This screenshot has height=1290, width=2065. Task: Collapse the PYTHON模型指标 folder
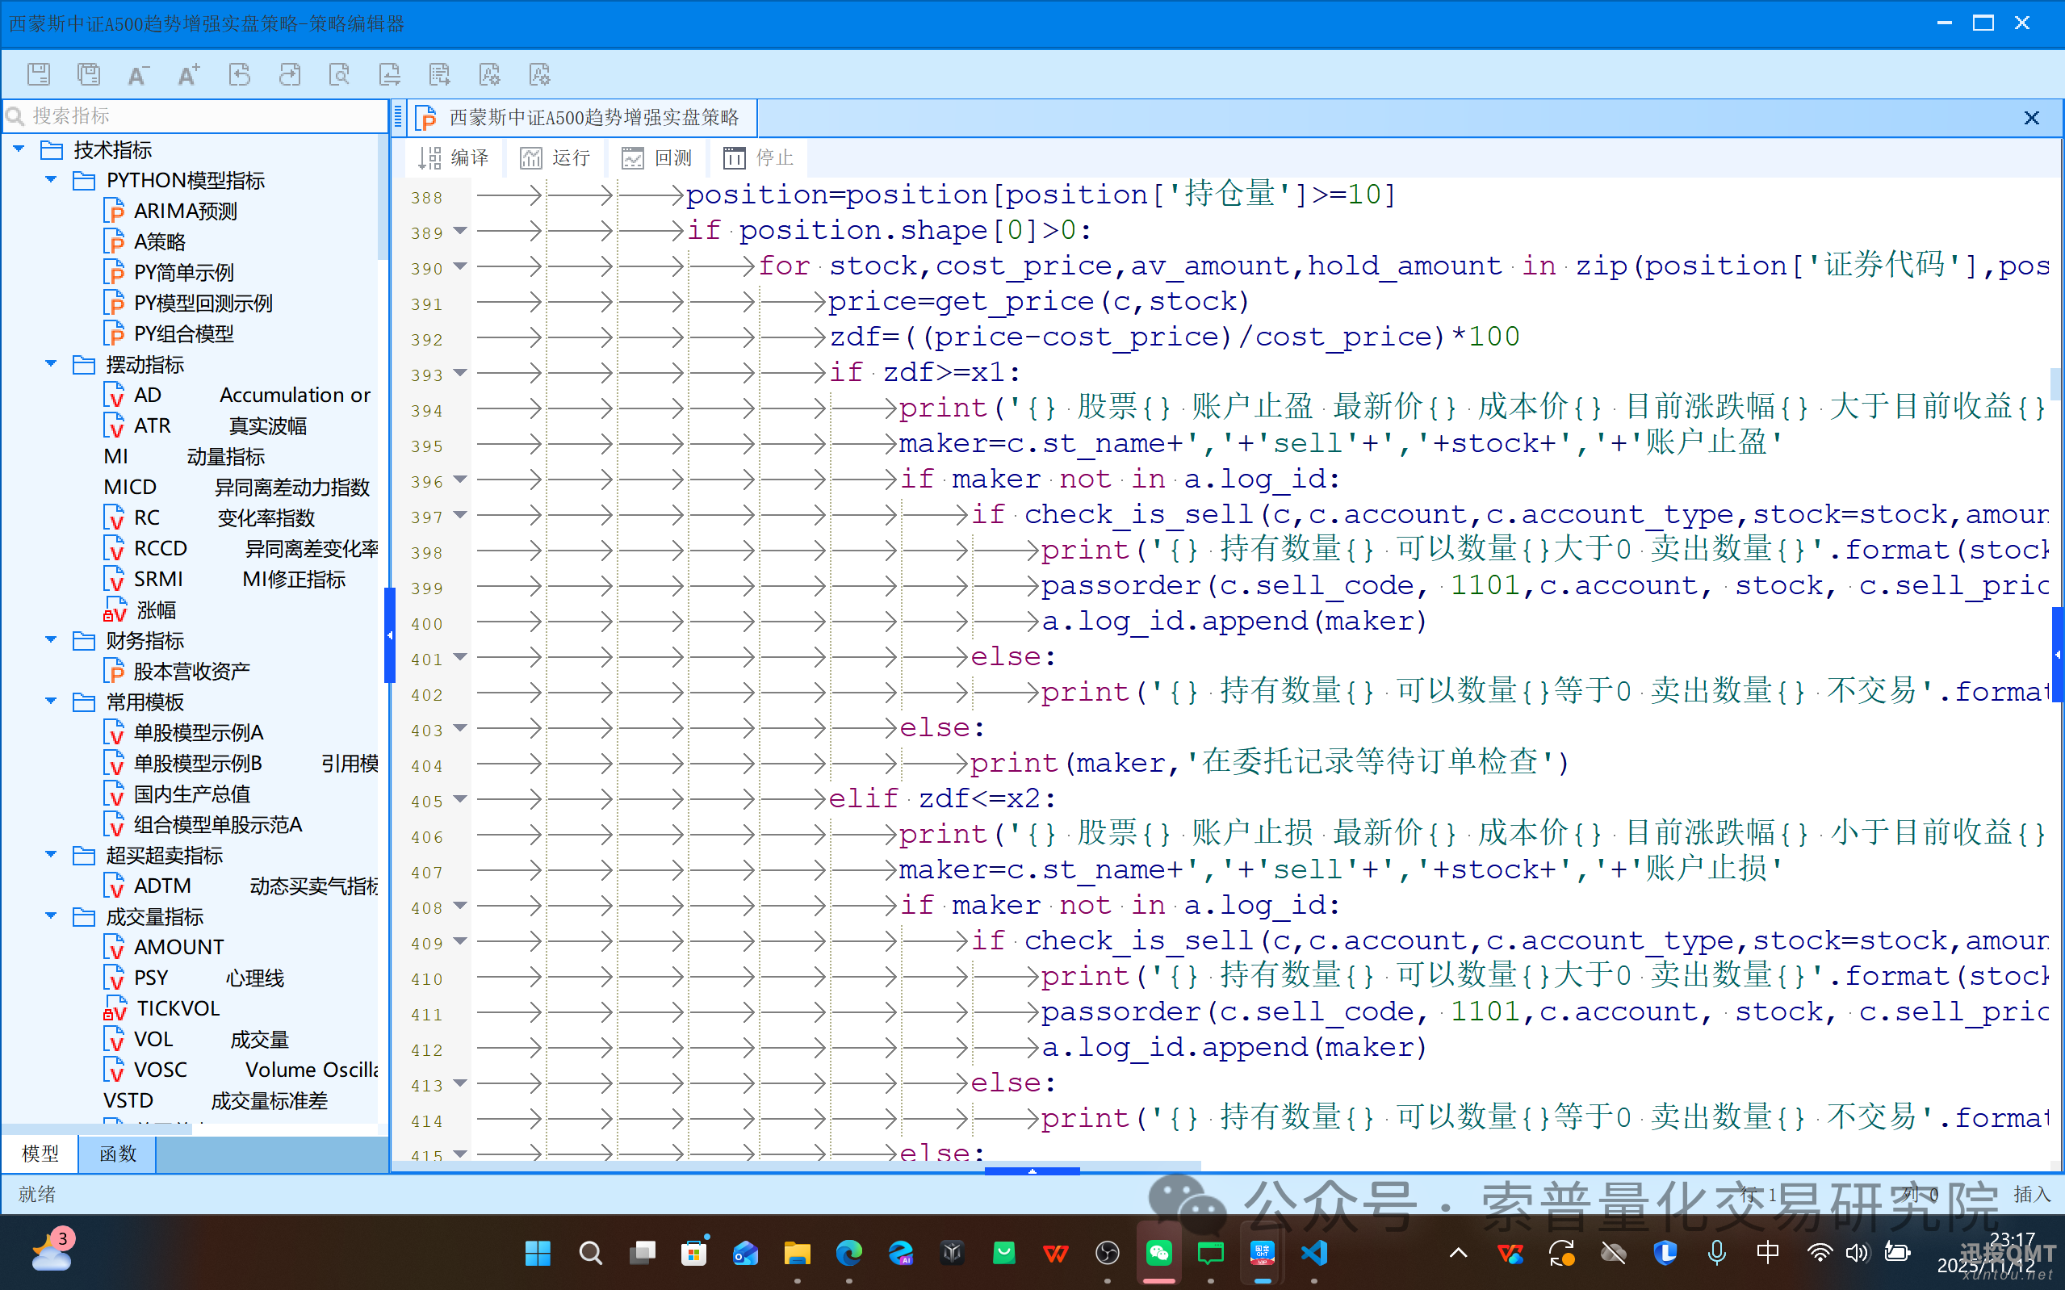pyautogui.click(x=50, y=179)
